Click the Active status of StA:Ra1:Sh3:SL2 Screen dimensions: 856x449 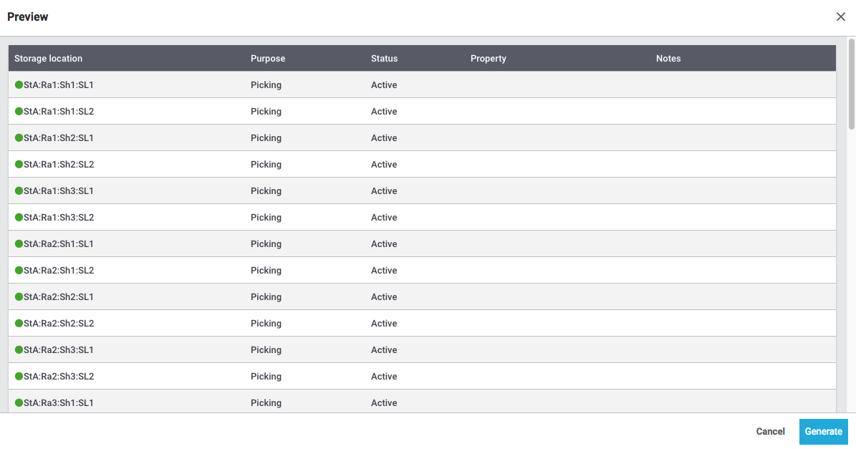coord(384,218)
